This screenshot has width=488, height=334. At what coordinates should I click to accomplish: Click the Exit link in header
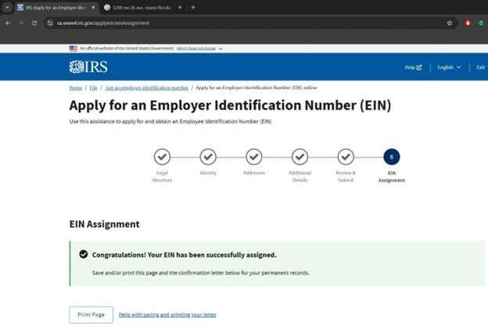click(480, 67)
